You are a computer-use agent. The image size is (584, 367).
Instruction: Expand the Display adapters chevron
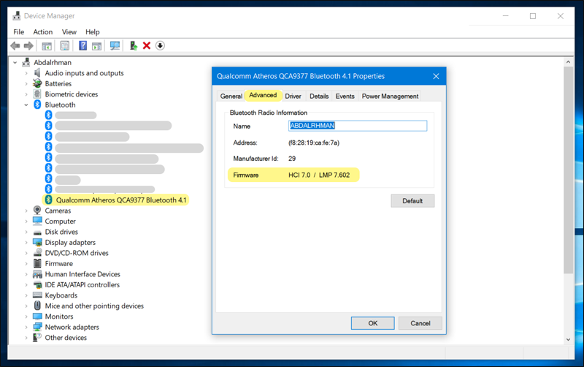[26, 243]
